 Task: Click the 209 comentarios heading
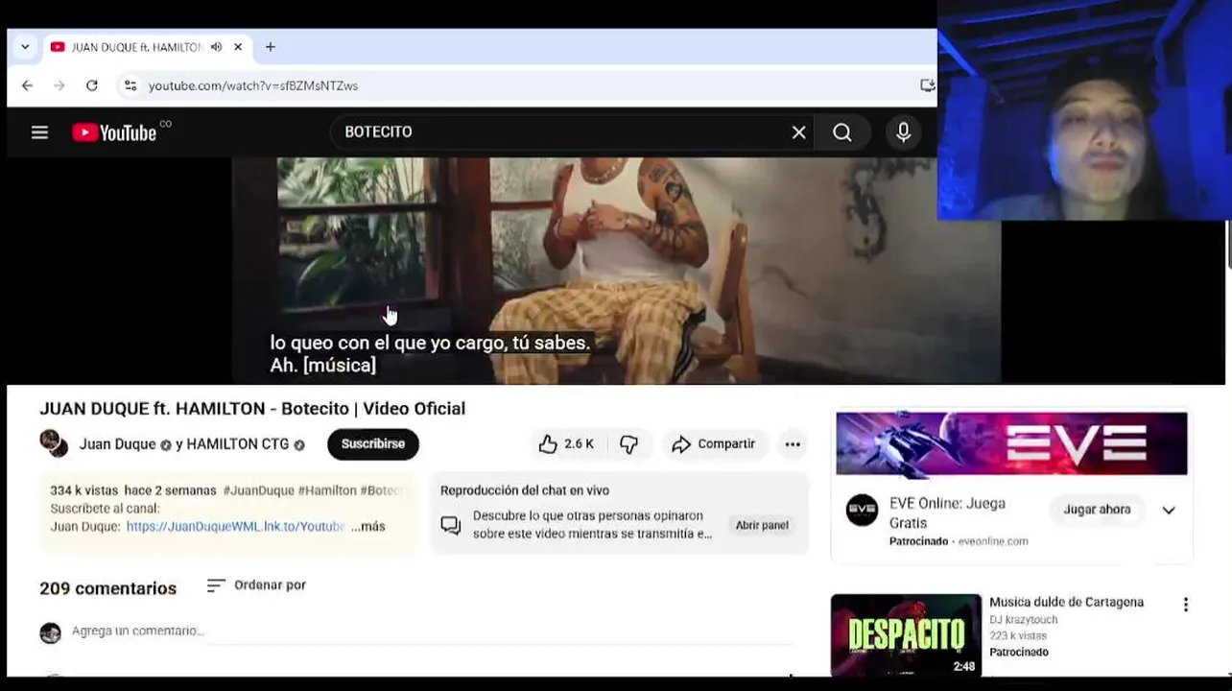(x=107, y=588)
